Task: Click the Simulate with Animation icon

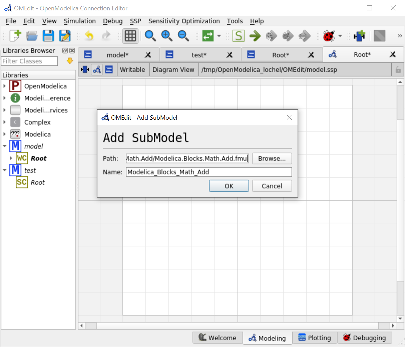Action: [304, 36]
